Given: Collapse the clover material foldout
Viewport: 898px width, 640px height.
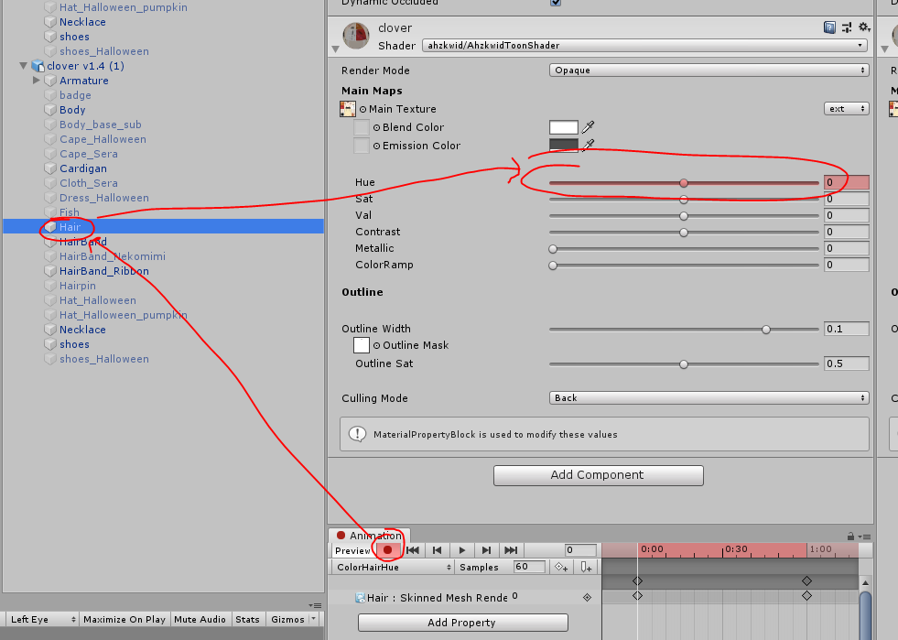Looking at the screenshot, I should [335, 49].
